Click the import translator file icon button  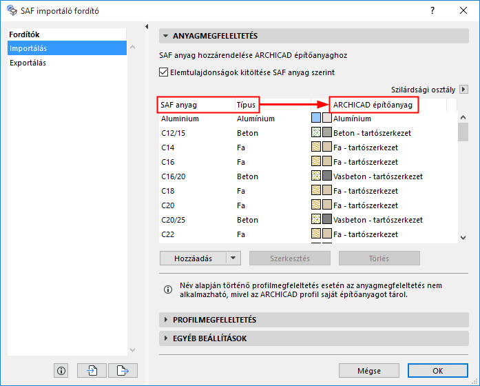pyautogui.click(x=92, y=371)
